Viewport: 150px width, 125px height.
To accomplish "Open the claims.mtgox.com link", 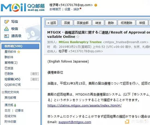I will click(85, 105).
